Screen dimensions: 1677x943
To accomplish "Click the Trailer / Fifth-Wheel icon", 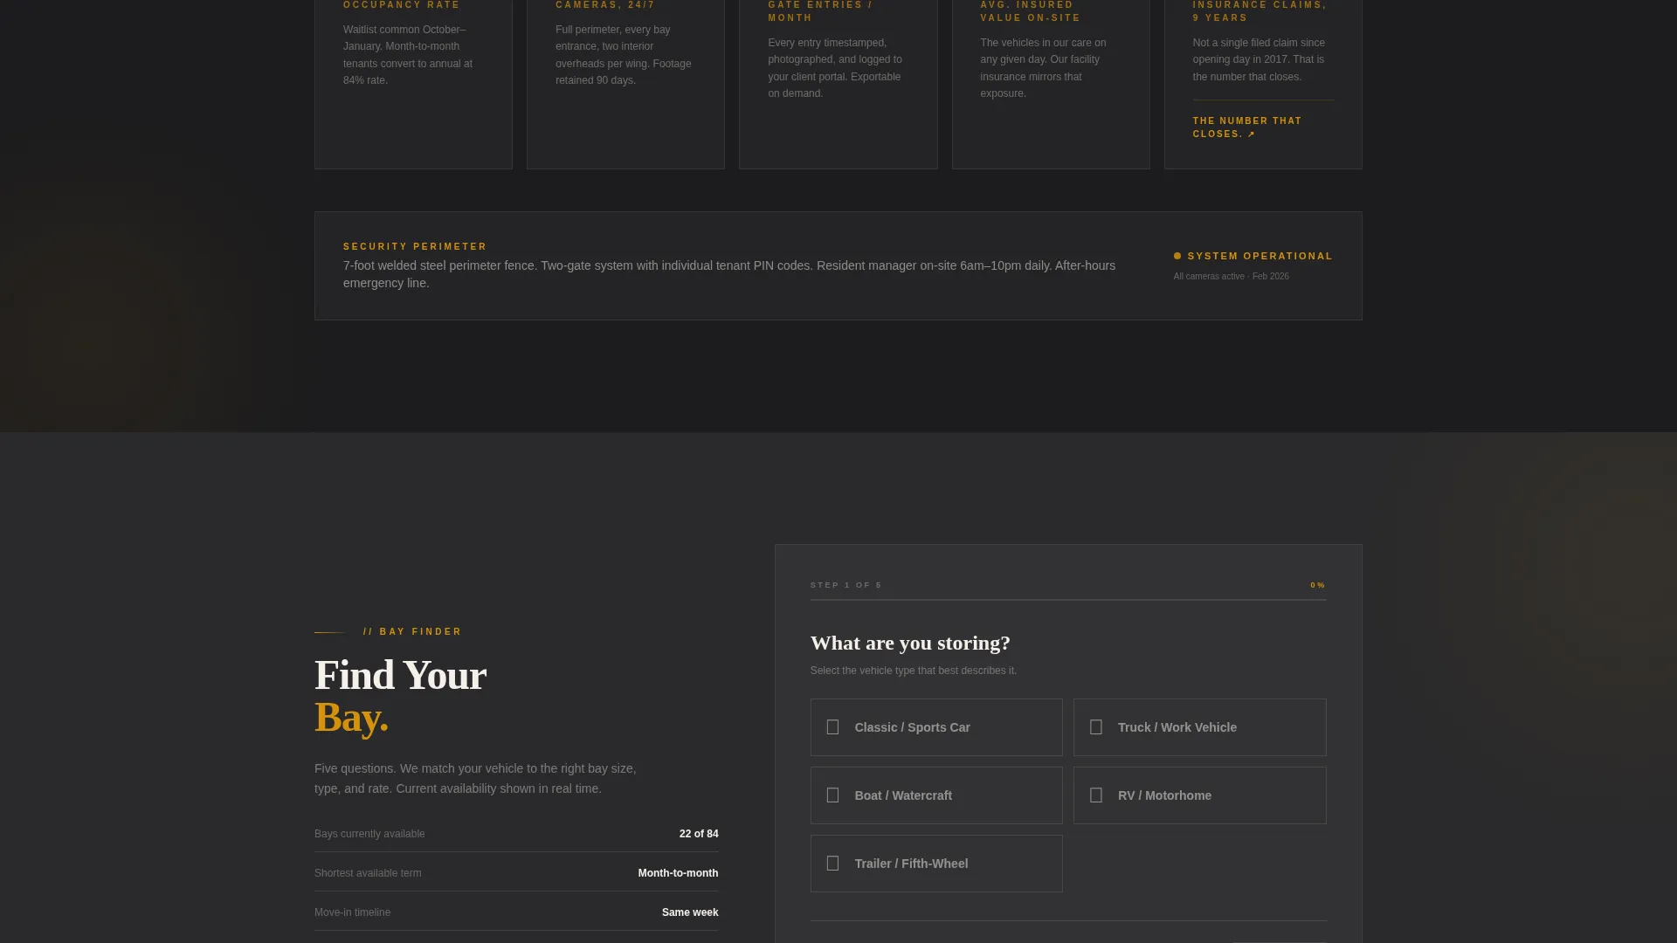I will click(x=832, y=864).
